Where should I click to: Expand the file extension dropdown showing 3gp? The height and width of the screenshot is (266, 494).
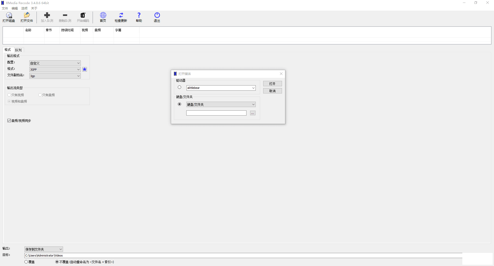pyautogui.click(x=55, y=76)
